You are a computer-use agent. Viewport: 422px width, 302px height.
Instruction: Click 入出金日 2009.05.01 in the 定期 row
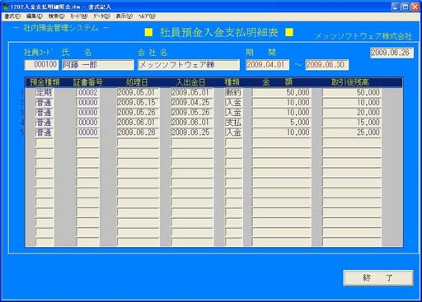(192, 92)
